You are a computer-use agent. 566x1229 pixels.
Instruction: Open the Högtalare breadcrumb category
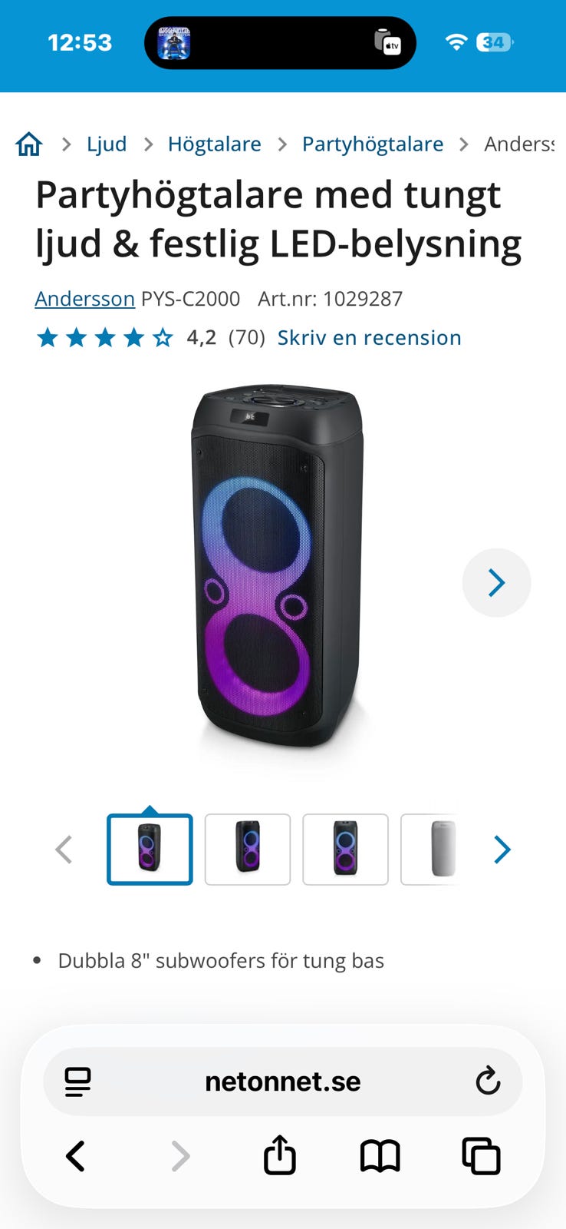tap(214, 144)
